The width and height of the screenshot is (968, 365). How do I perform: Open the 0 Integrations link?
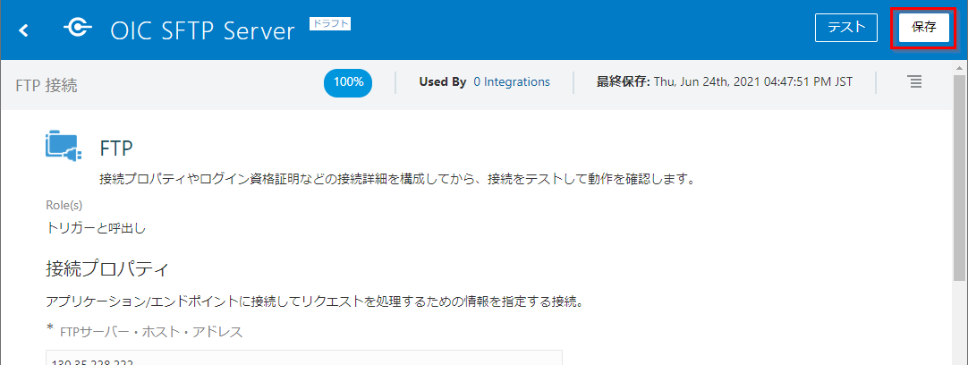[x=512, y=81]
